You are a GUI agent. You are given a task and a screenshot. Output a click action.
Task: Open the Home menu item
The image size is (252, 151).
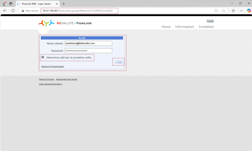point(166,27)
